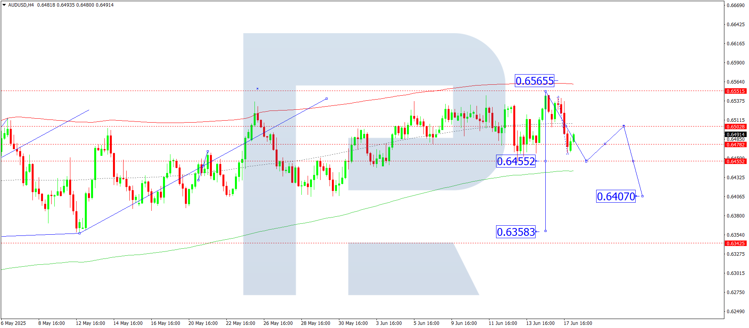Click the 0.64070 forecast price label
Image resolution: width=749 pixels, height=328 pixels.
click(616, 196)
